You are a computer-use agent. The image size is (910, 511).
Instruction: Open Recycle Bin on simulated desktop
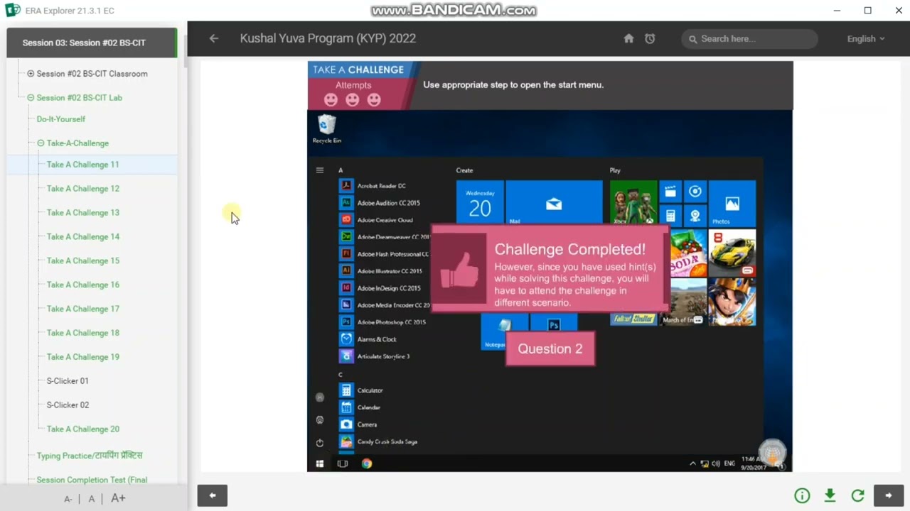coord(327,129)
